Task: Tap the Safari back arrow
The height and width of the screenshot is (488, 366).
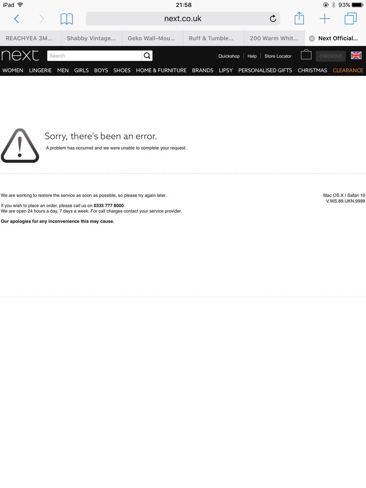Action: [x=16, y=19]
